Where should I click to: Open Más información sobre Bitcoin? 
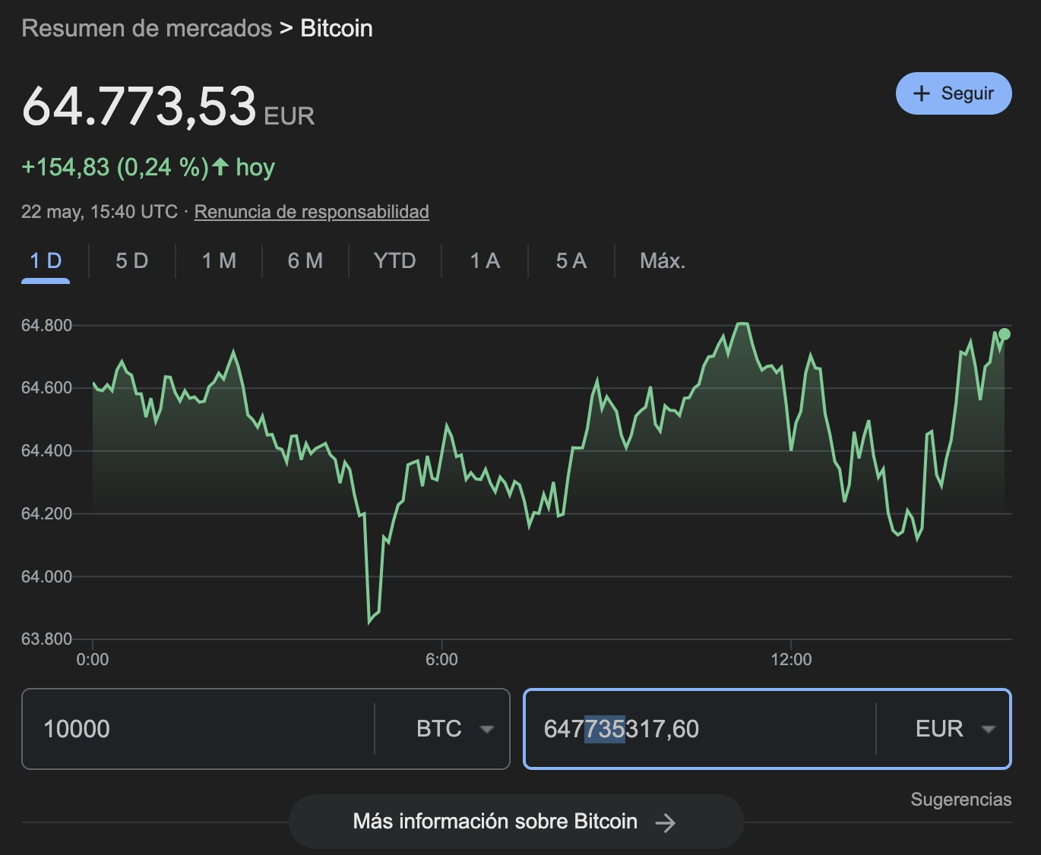516,822
